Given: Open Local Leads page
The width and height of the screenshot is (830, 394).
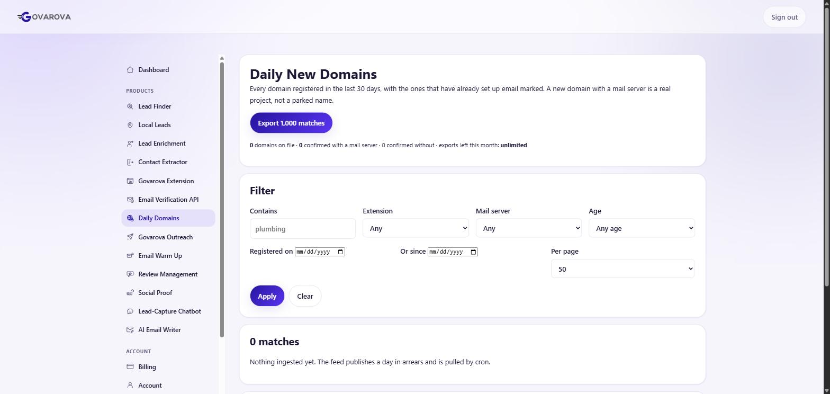Looking at the screenshot, I should tap(168, 125).
